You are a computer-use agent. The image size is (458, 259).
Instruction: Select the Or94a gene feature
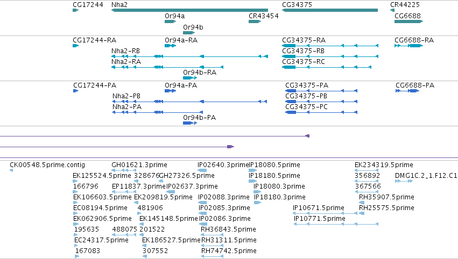(170, 21)
